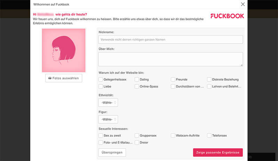
Task: Expand the Figur dropdown
Action: click(x=108, y=120)
